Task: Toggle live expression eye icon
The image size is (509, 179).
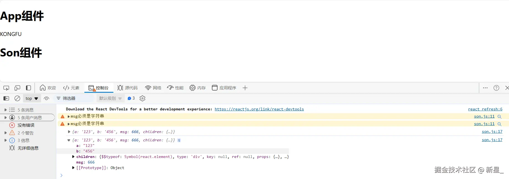Action: [x=47, y=98]
